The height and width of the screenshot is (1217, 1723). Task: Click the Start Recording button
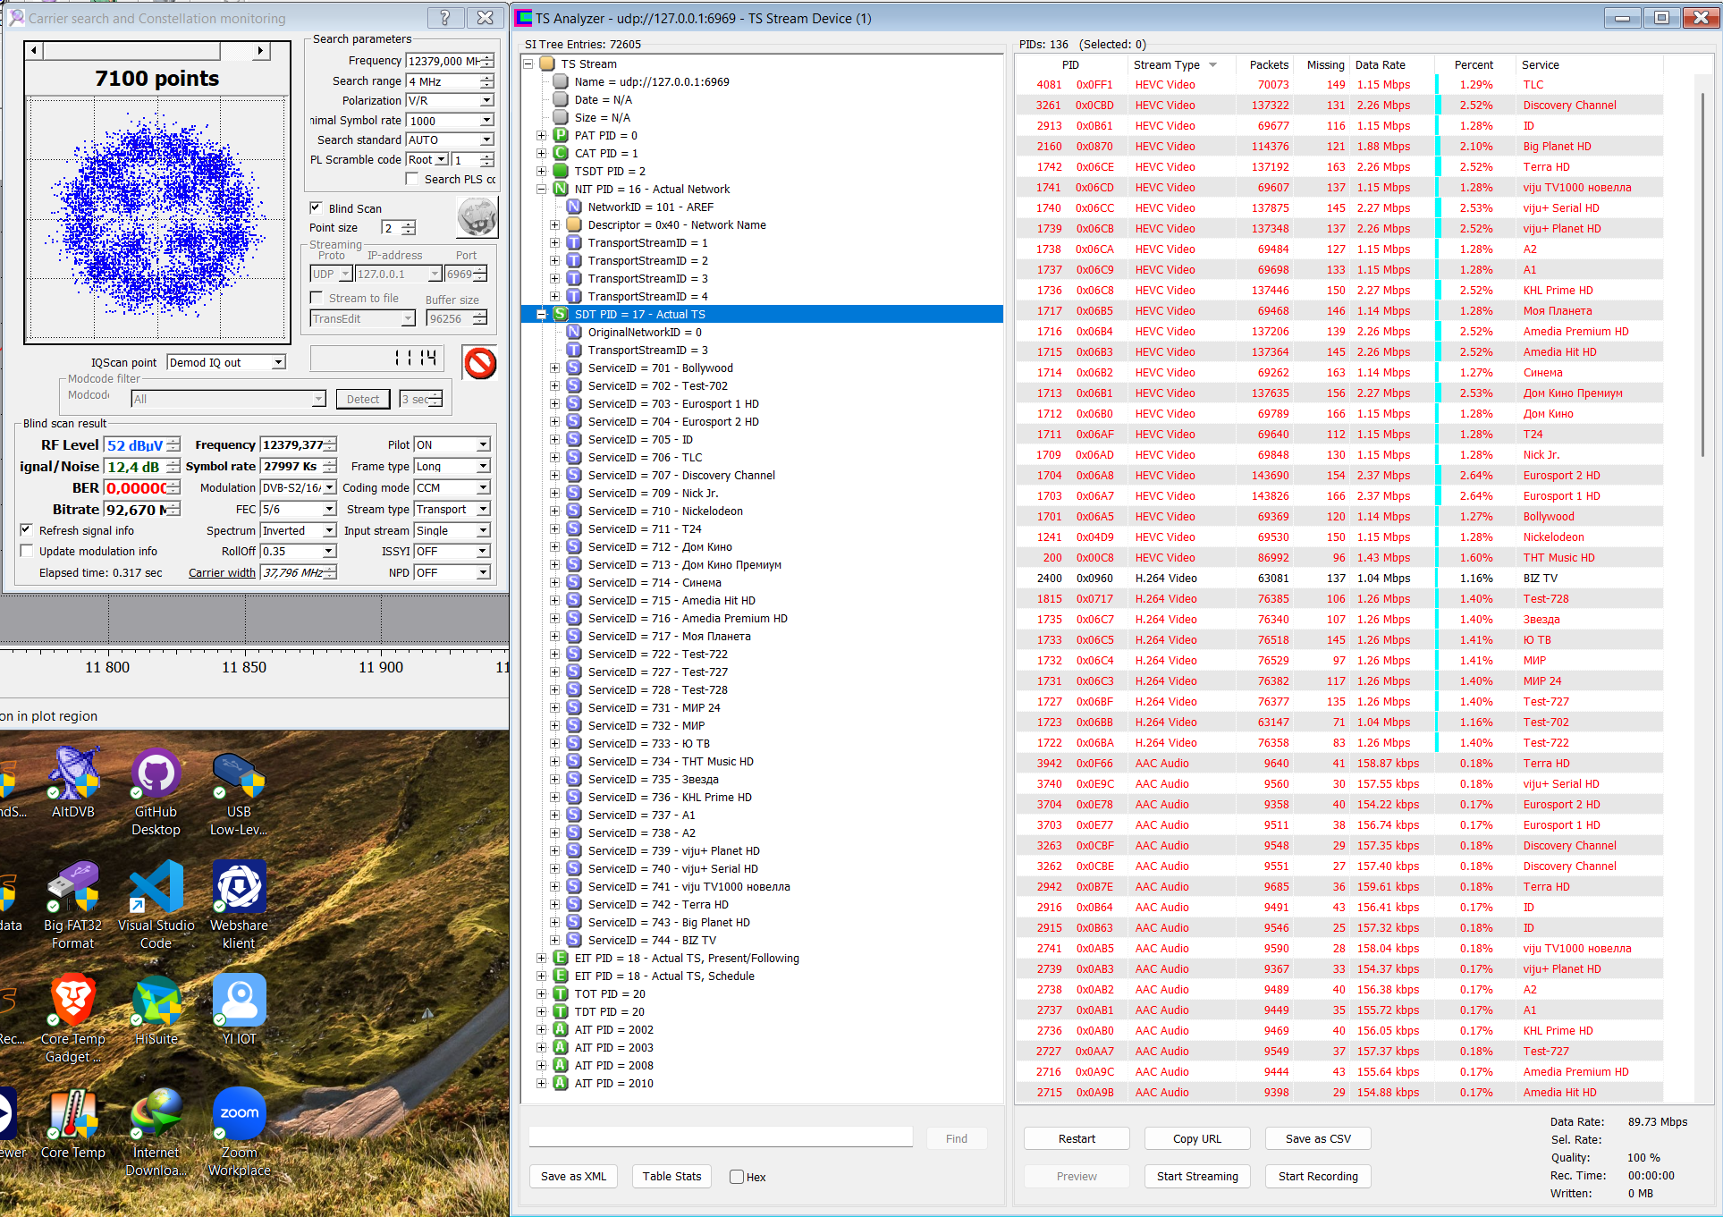click(x=1318, y=1176)
